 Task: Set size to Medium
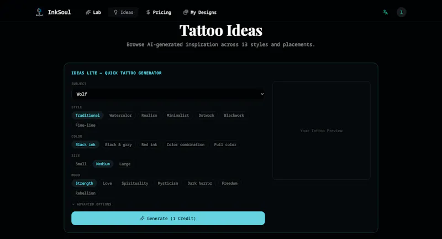pos(103,164)
